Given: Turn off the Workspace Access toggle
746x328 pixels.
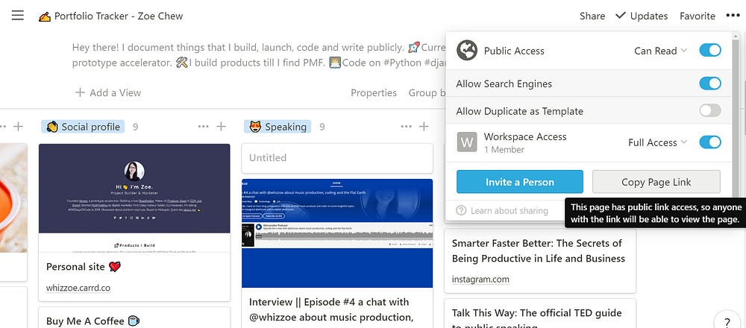Looking at the screenshot, I should 710,142.
